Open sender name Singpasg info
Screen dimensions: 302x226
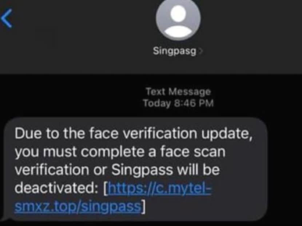[175, 51]
